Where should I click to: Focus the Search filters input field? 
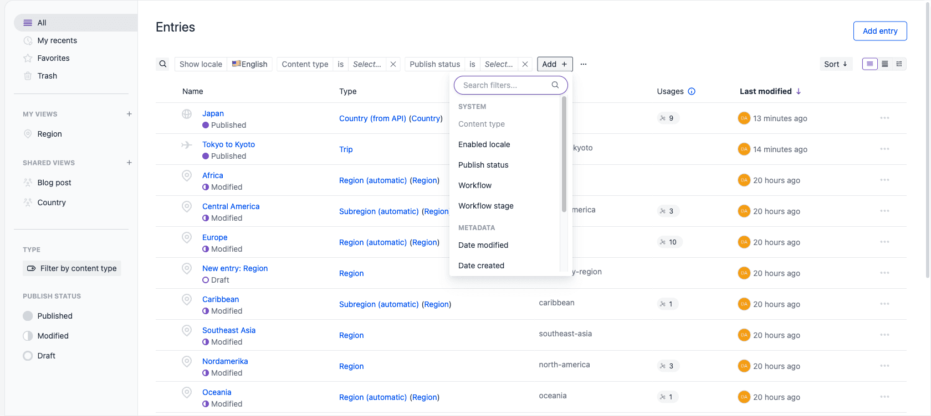click(511, 85)
